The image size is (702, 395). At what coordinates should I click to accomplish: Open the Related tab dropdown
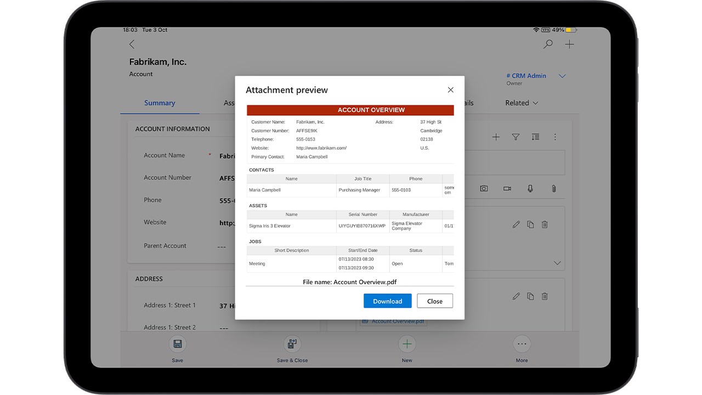tap(522, 103)
